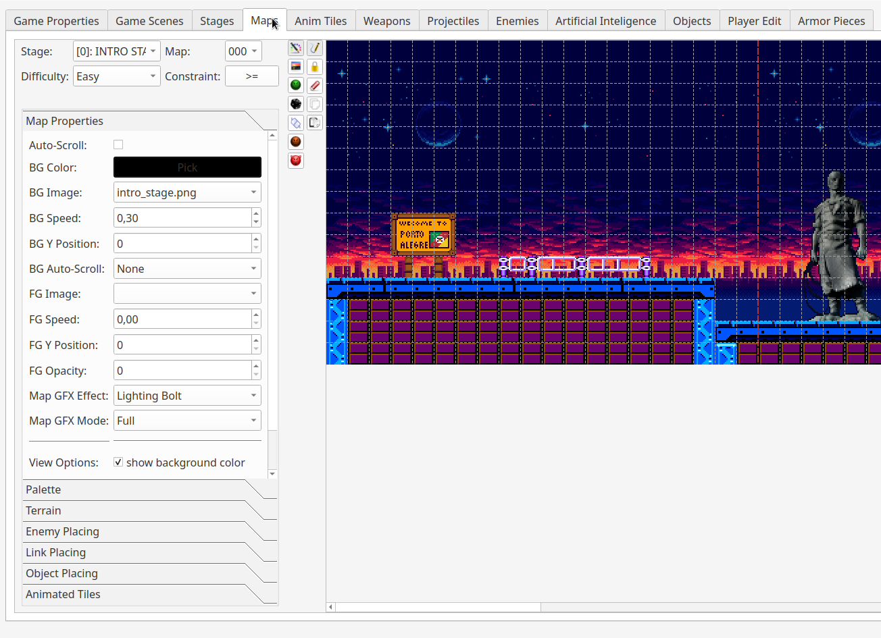Open the Difficulty dropdown set to Easy
Screen dimensions: 881x638
(x=116, y=76)
